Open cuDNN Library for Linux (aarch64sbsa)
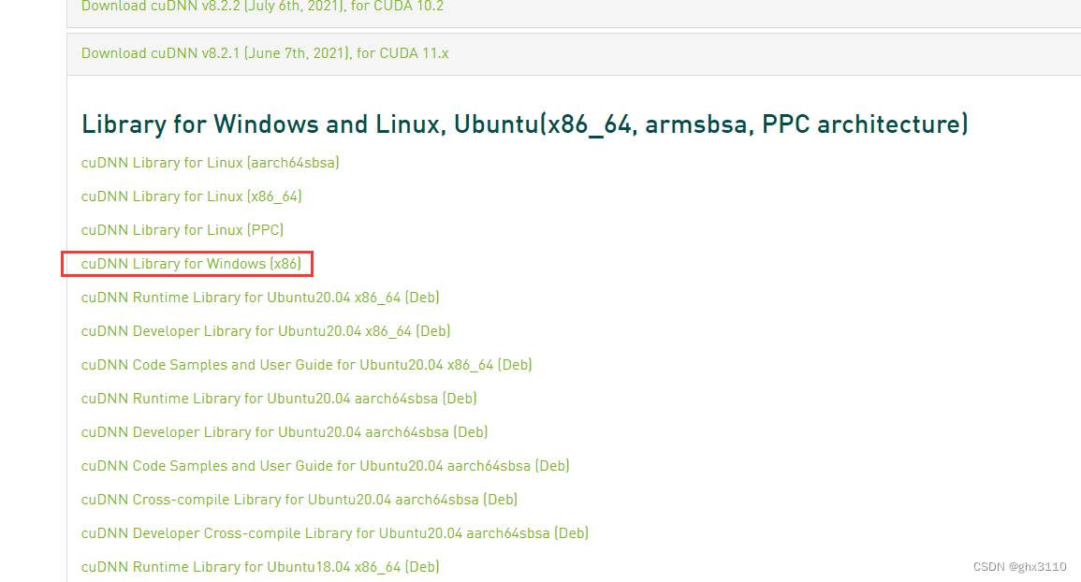 [210, 162]
